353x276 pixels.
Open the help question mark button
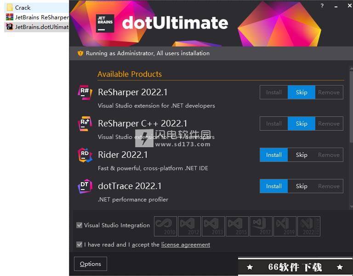tap(322, 6)
